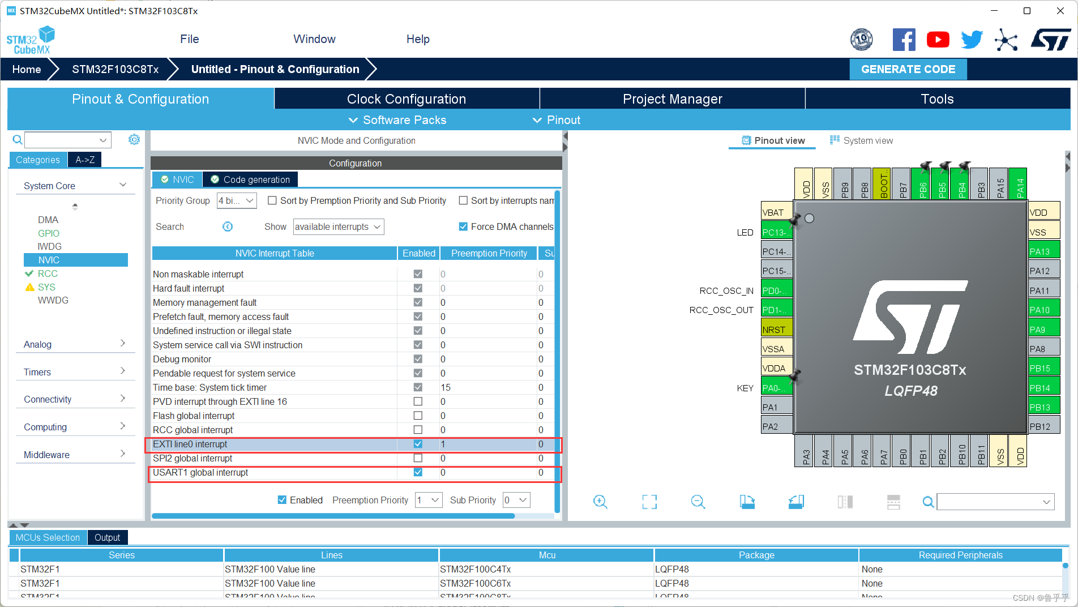Uncheck Force DMA channels option
This screenshot has width=1078, height=607.
pos(463,226)
